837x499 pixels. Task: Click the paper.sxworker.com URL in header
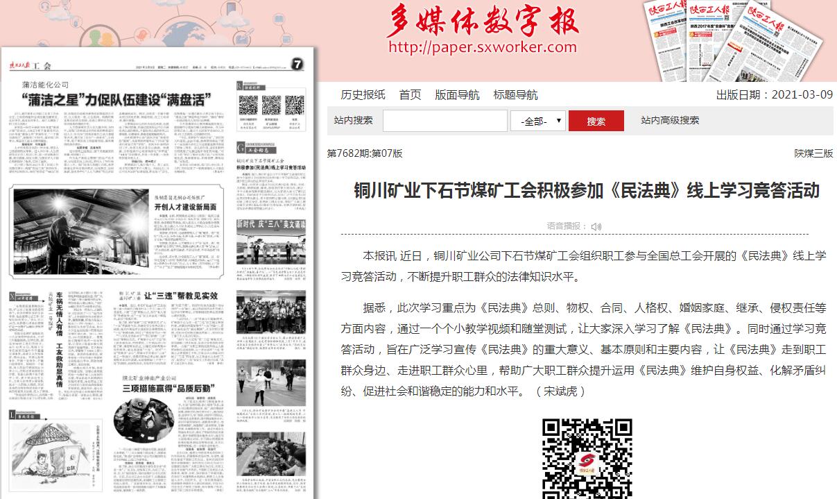pos(483,47)
